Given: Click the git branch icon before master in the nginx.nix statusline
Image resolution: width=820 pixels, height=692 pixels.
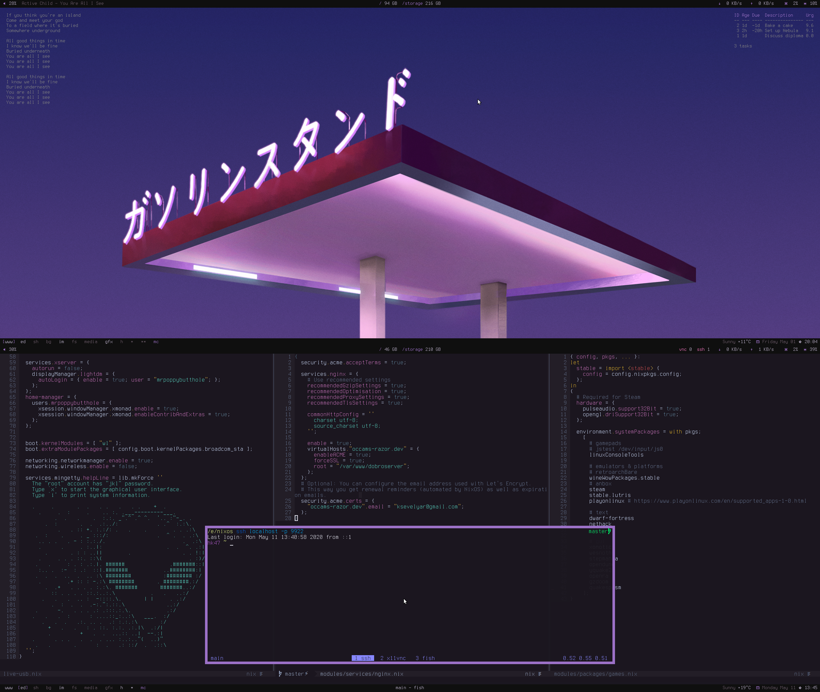Looking at the screenshot, I should pyautogui.click(x=280, y=674).
